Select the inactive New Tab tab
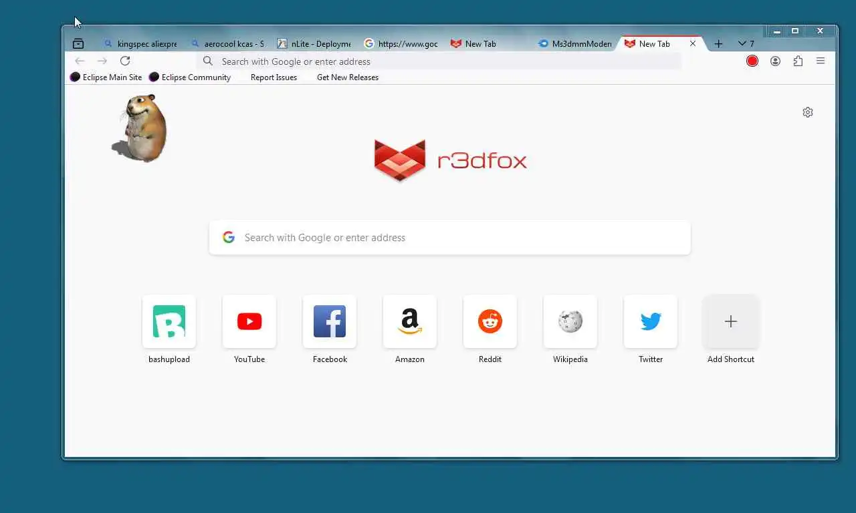The width and height of the screenshot is (856, 513). pyautogui.click(x=488, y=44)
